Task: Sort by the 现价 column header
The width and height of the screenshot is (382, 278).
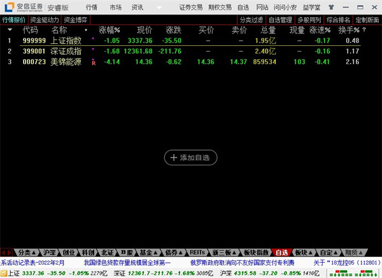Action: pyautogui.click(x=145, y=30)
